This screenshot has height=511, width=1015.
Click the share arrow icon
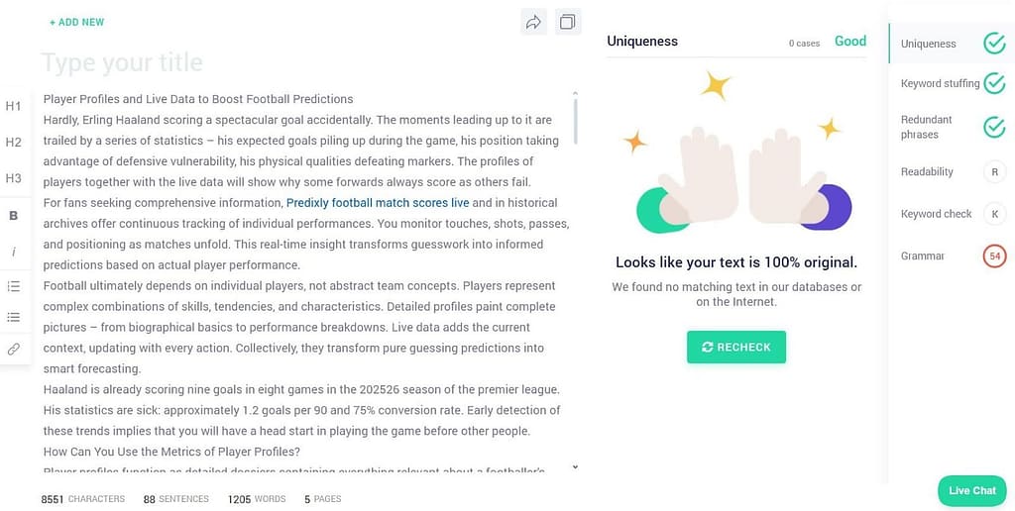coord(533,22)
